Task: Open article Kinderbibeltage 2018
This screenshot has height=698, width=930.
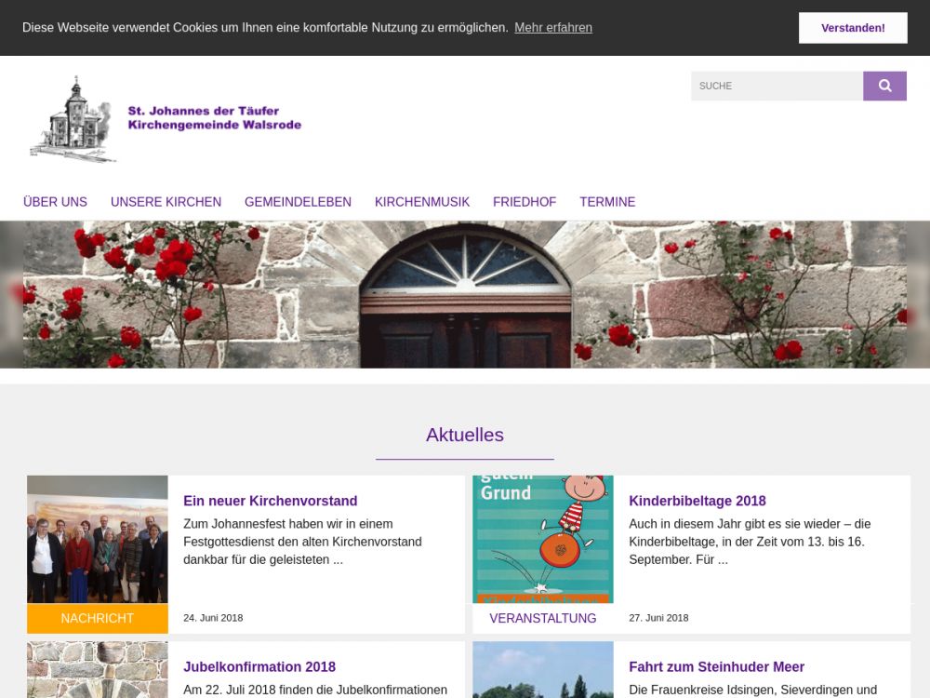Action: click(x=697, y=501)
